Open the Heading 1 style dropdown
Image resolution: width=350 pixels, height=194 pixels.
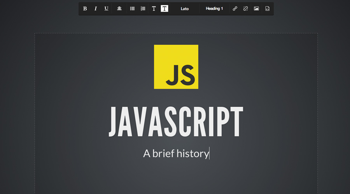(x=214, y=9)
